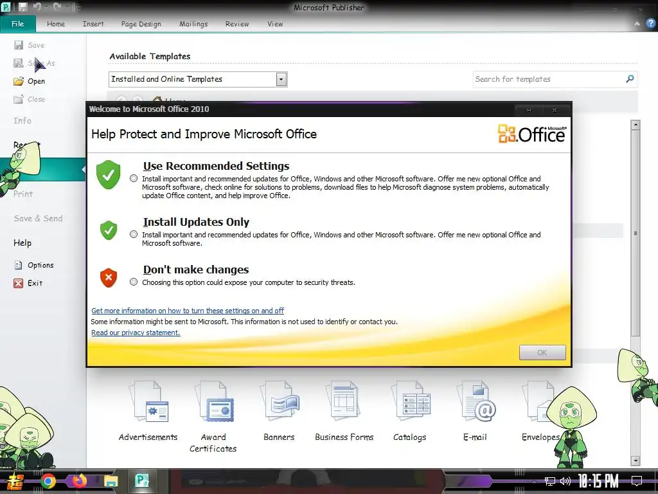
Task: Open the View ribbon tab
Action: 275,24
